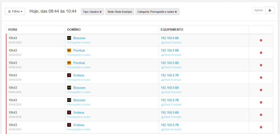This screenshot has width=280, height=134.
Task: Remove the Categoria: Pornografia e nudez filter
Action: tap(176, 12)
